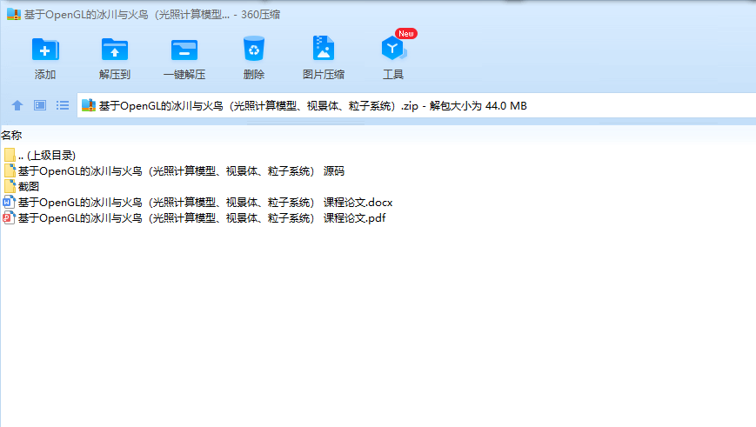Click the 添加 label under Add icon
Image resolution: width=756 pixels, height=427 pixels.
click(x=45, y=75)
